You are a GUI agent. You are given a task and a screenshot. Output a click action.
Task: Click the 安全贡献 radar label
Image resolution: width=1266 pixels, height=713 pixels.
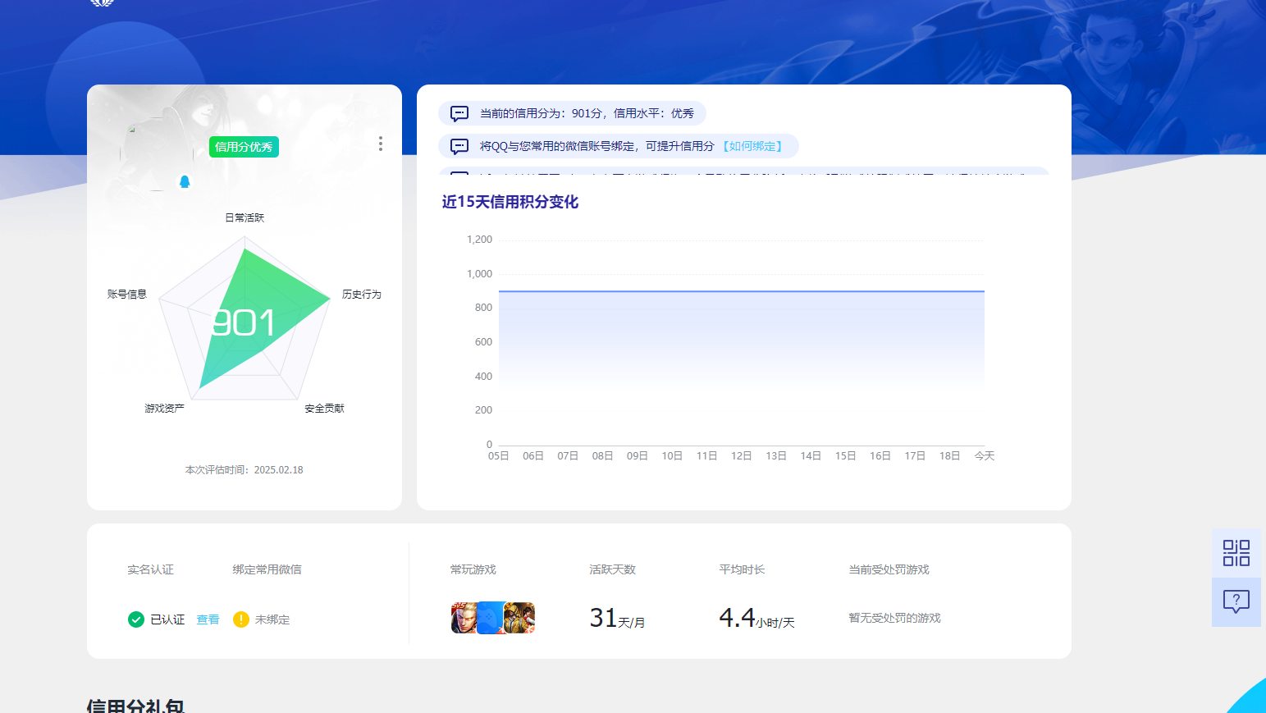point(324,408)
